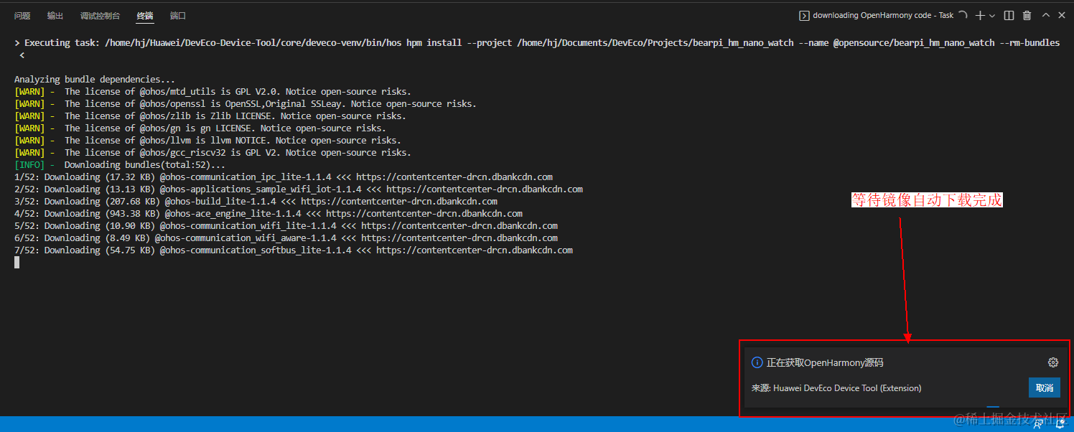Close the bottom panel with X
The image size is (1074, 432).
(1062, 15)
